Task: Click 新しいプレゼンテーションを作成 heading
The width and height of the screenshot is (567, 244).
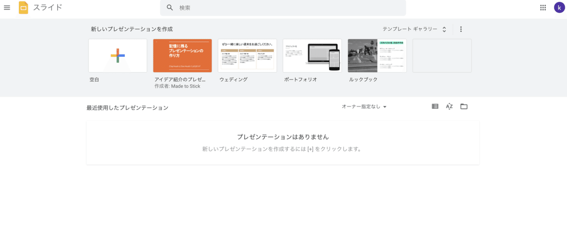Action: [x=132, y=29]
